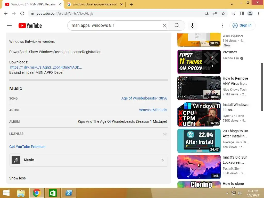Image resolution: width=264 pixels, height=198 pixels.
Task: Click the Get YouTube Premium link
Action: point(27,147)
